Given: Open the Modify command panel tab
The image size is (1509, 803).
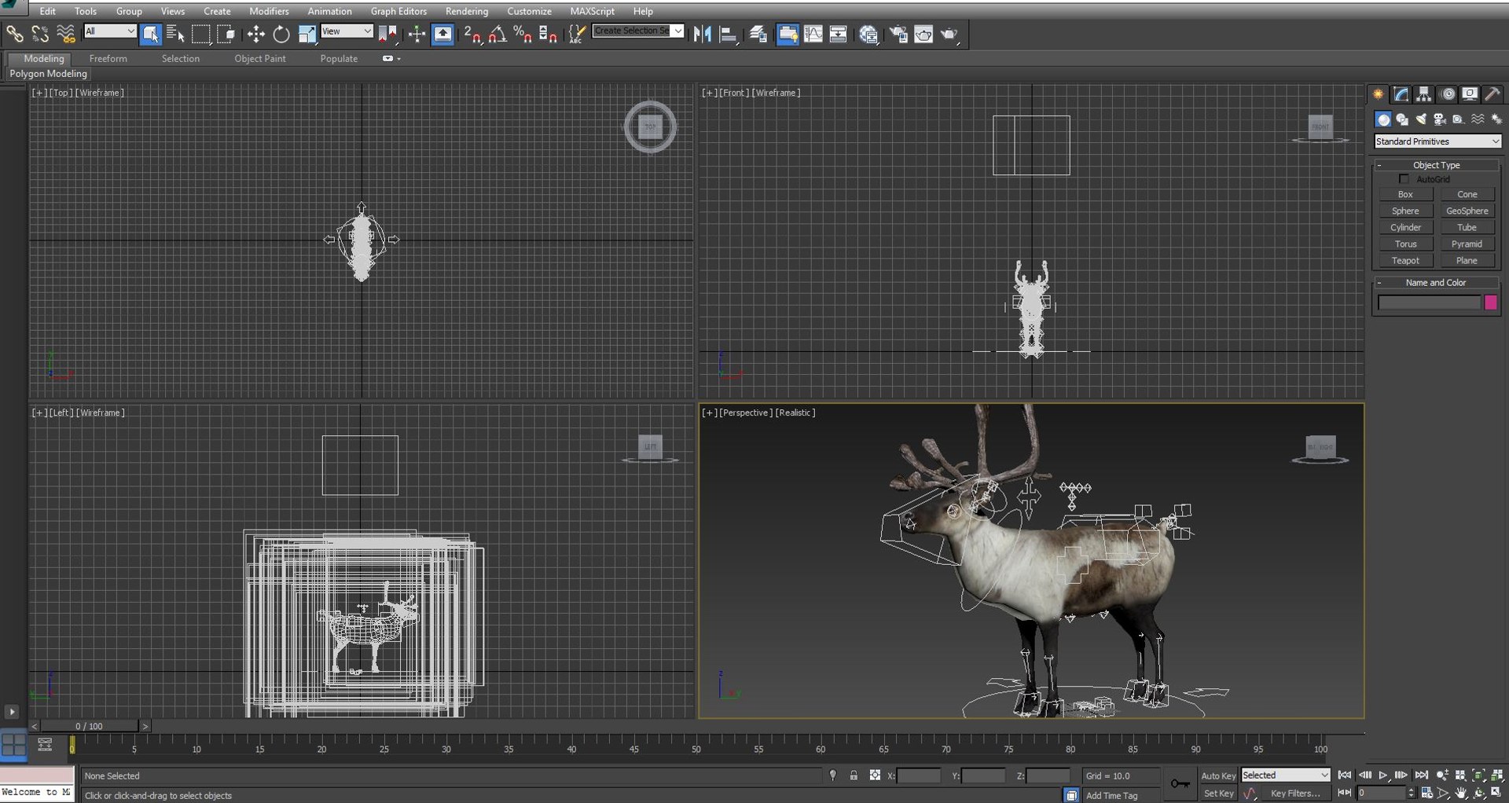Looking at the screenshot, I should [1401, 94].
